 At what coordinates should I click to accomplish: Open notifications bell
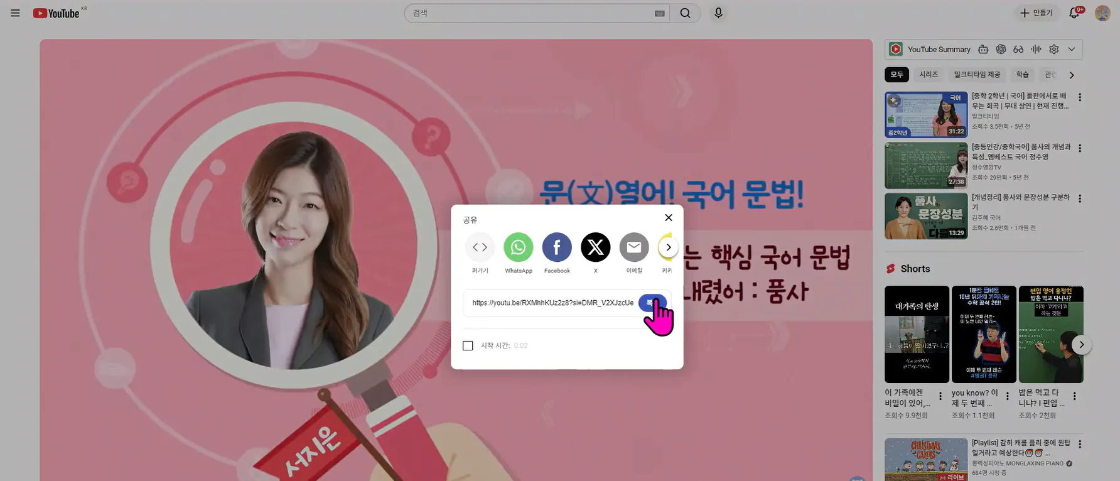(x=1074, y=13)
